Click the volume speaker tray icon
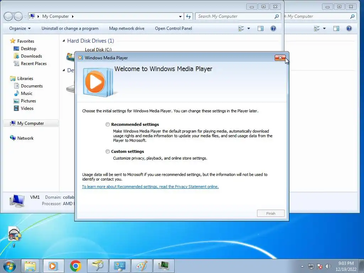This screenshot has width=364, height=273. pyautogui.click(x=328, y=266)
